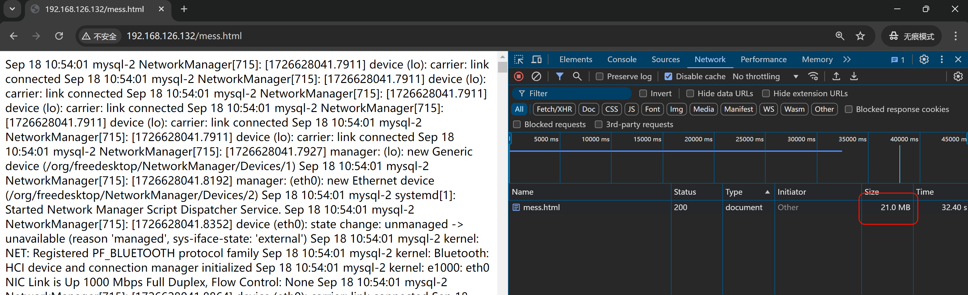Check the Hide data URLs option
This screenshot has height=295, width=968.
[690, 93]
